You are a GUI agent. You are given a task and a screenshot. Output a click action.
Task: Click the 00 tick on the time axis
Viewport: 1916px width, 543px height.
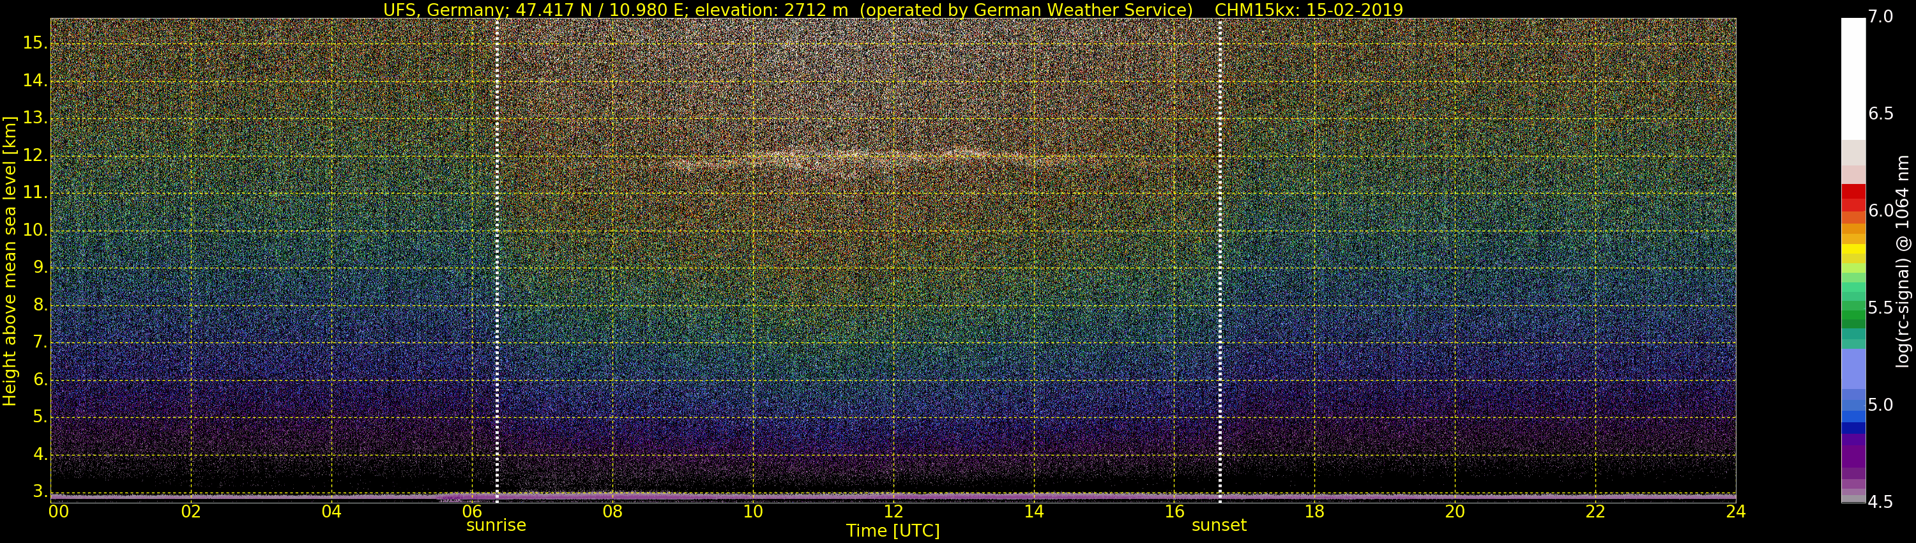[x=58, y=512]
